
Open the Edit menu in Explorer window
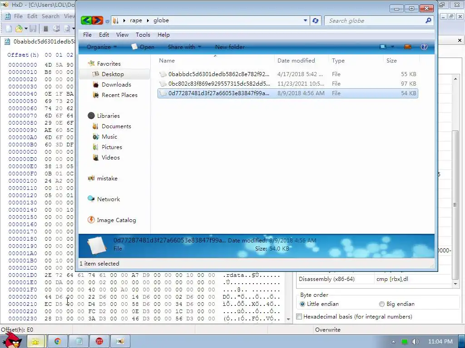(x=104, y=34)
